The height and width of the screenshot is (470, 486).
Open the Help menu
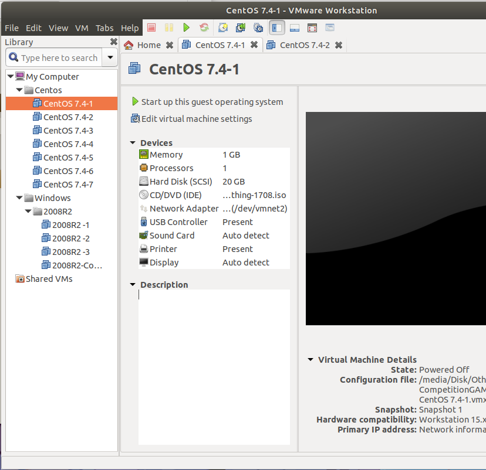130,28
